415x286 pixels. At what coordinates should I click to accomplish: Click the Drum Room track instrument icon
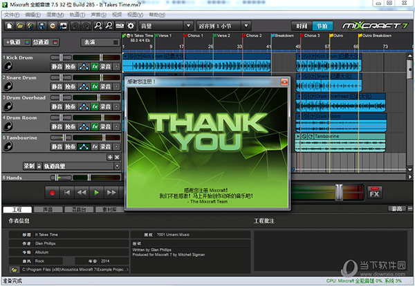click(8, 126)
